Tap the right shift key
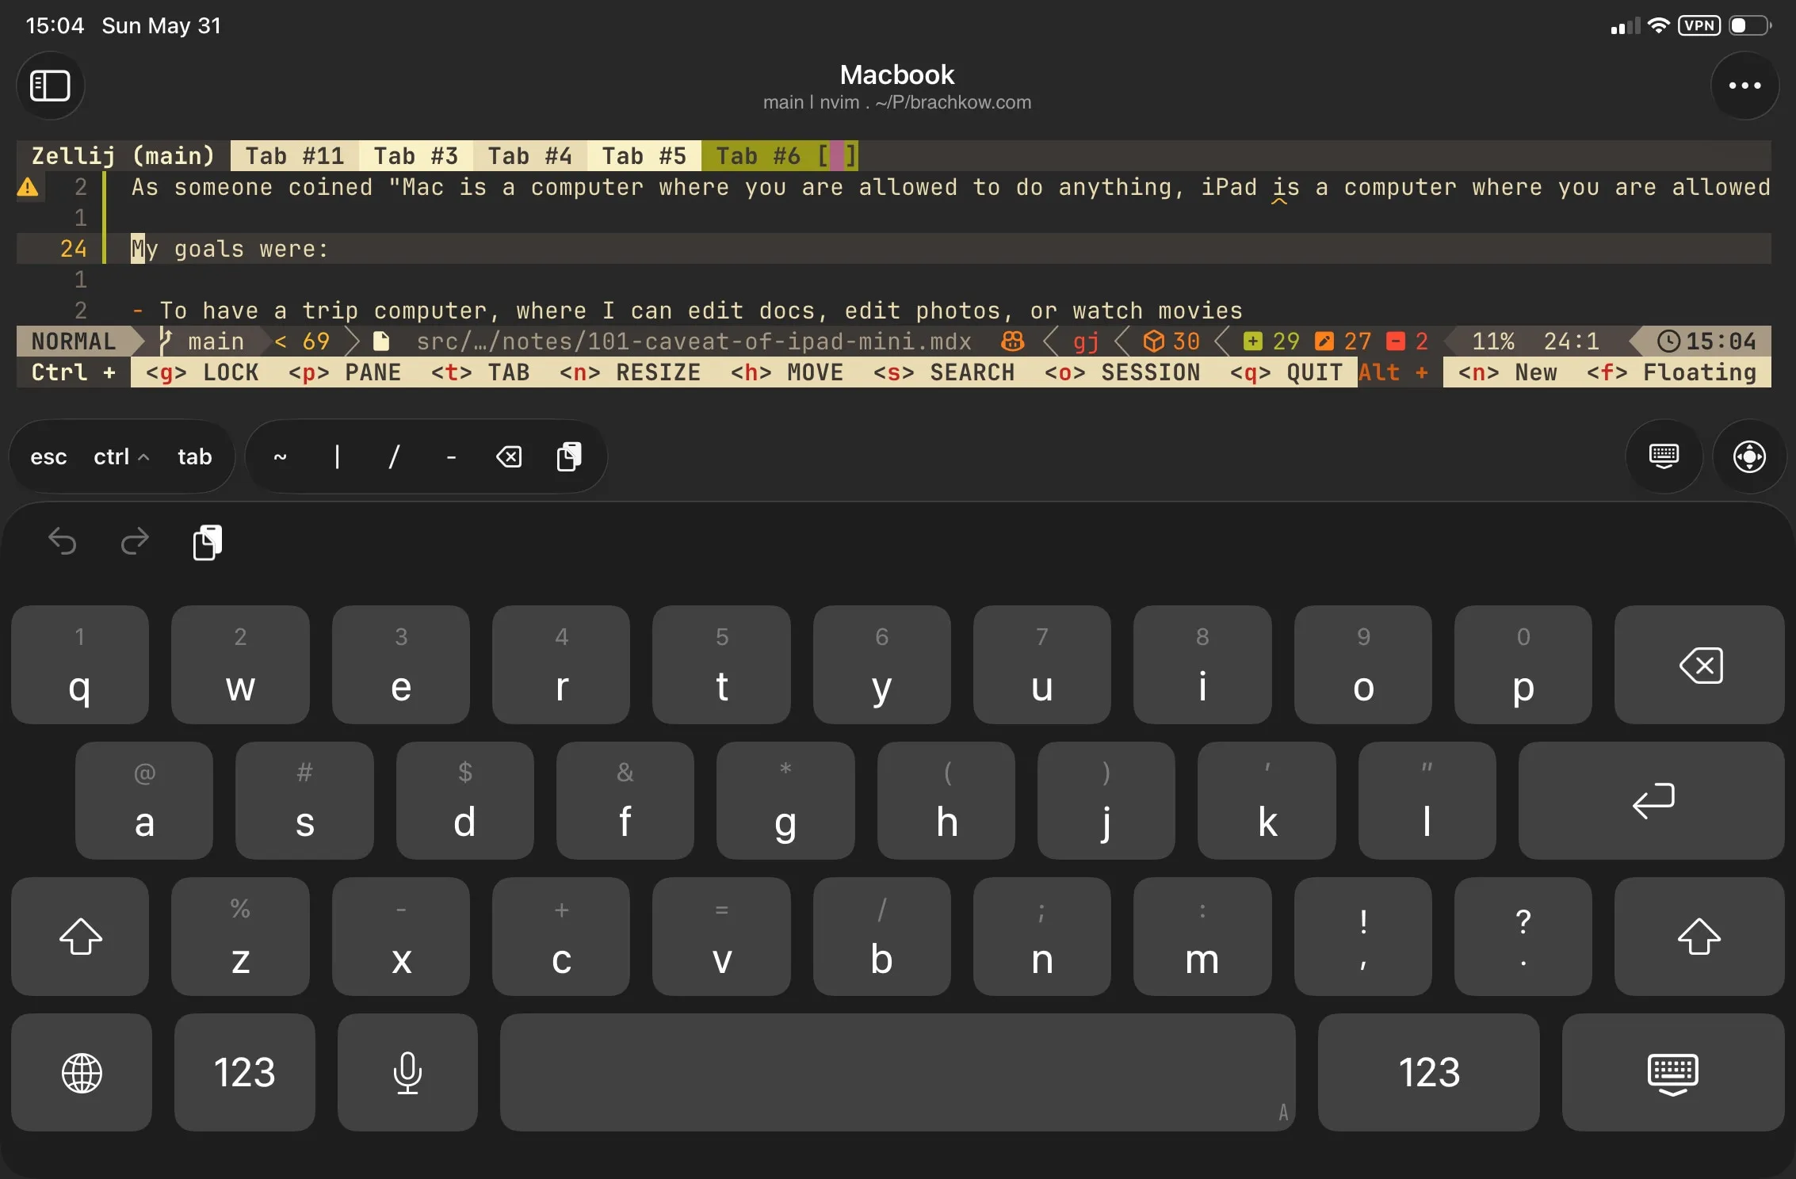 click(x=1699, y=937)
